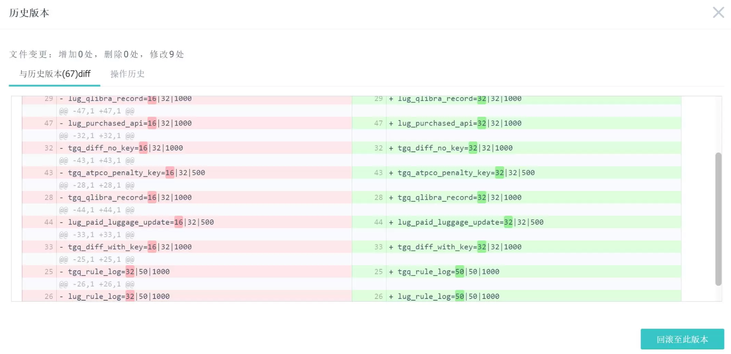The width and height of the screenshot is (731, 354).
Task: Click the added line lug_purchased_api=32|32|1000
Action: point(517,123)
